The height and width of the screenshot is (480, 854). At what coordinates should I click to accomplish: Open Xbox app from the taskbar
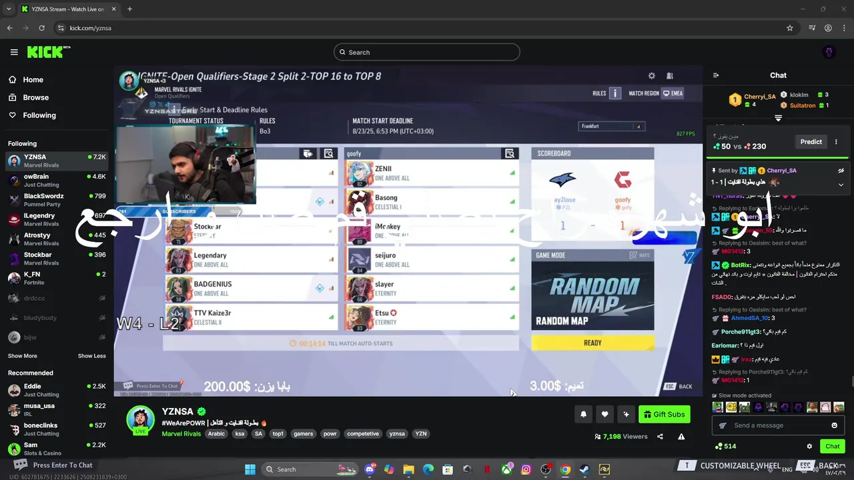pos(506,469)
